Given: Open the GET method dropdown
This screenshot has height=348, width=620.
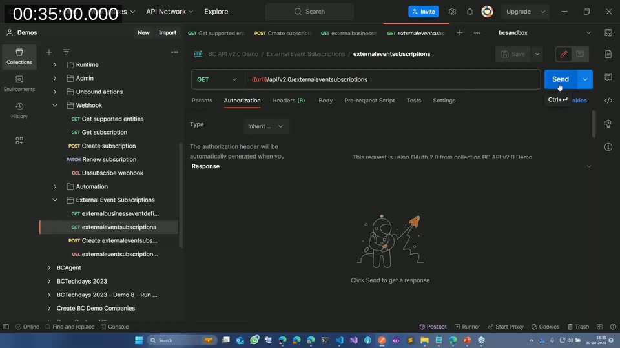Looking at the screenshot, I should click(217, 79).
